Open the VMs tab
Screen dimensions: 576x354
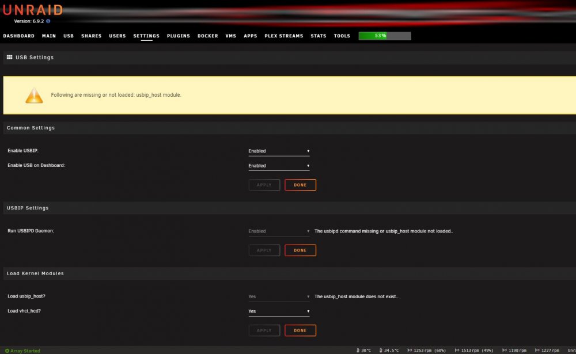(231, 36)
